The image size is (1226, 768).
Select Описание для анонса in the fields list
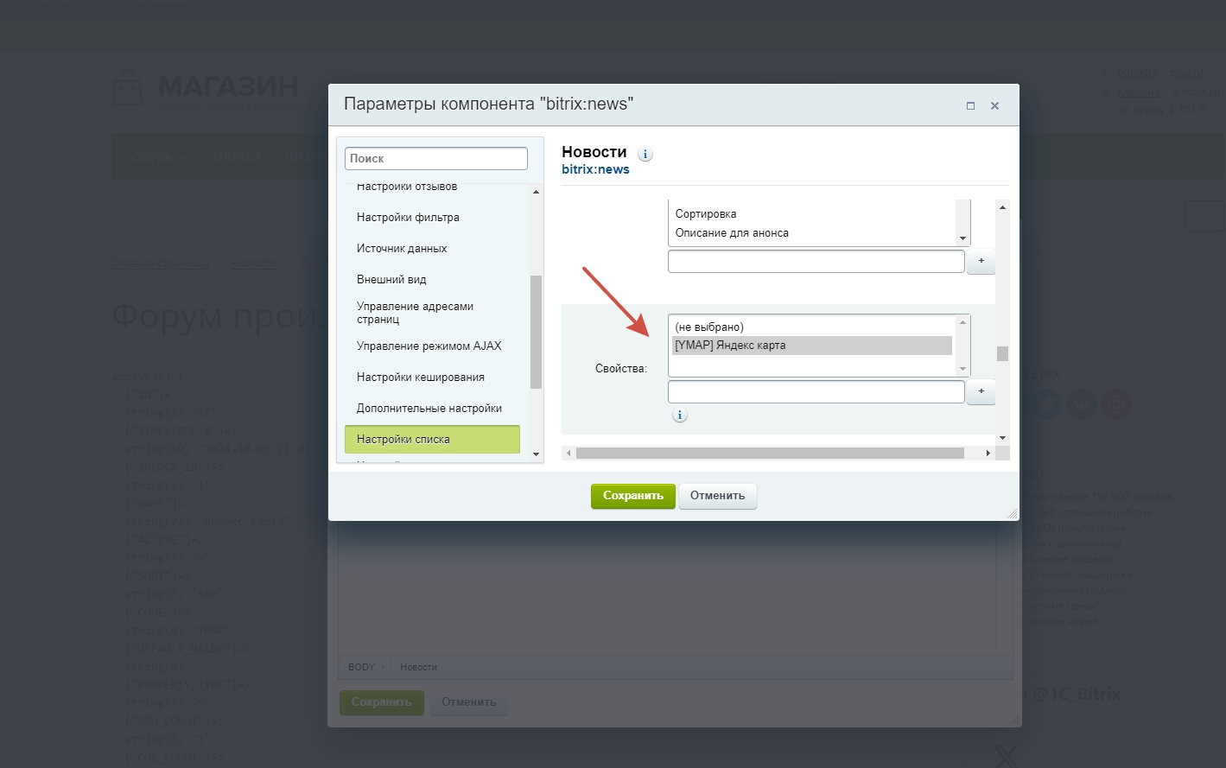(812, 233)
